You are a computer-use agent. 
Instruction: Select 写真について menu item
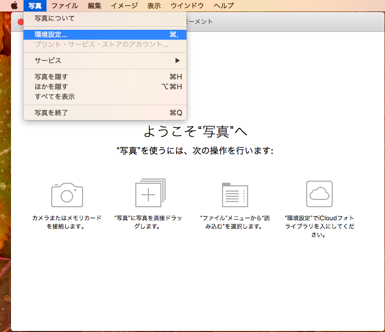pyautogui.click(x=105, y=18)
